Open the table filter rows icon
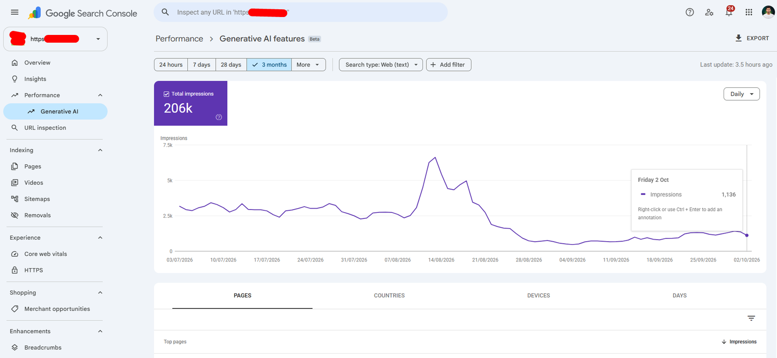The height and width of the screenshot is (358, 777). [751, 318]
